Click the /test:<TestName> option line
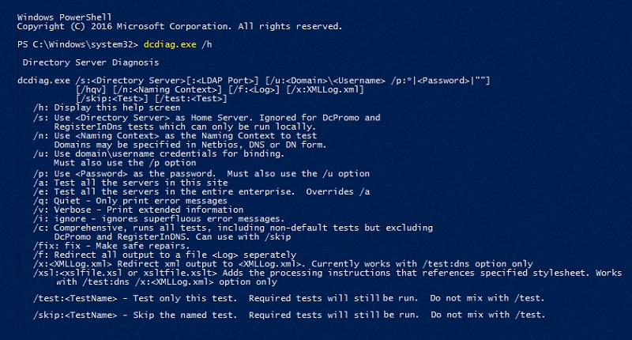The width and height of the screenshot is (632, 340). (x=288, y=298)
